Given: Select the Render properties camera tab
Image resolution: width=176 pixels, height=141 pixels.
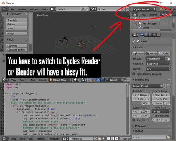Looking at the screenshot, I should (x=142, y=35).
